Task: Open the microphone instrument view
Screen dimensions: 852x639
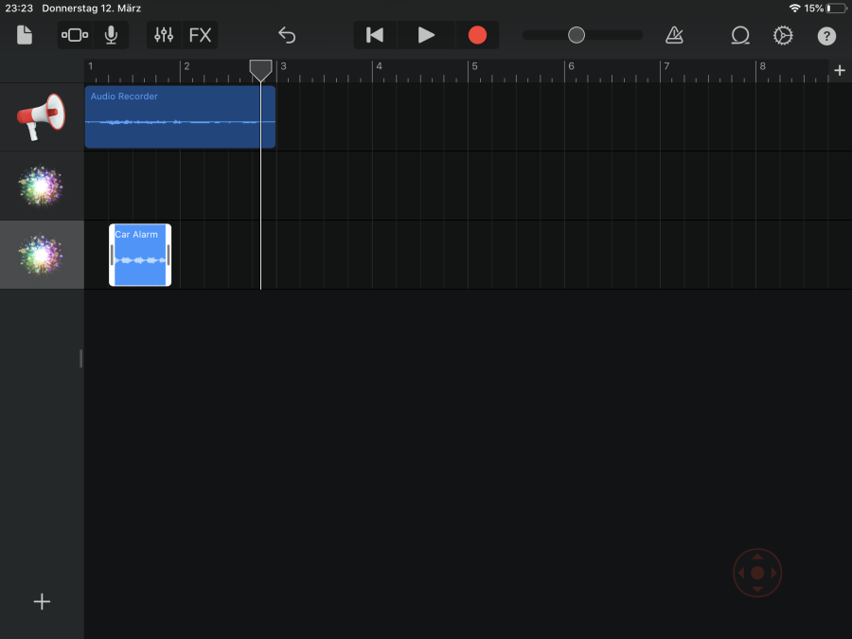Action: click(x=112, y=35)
